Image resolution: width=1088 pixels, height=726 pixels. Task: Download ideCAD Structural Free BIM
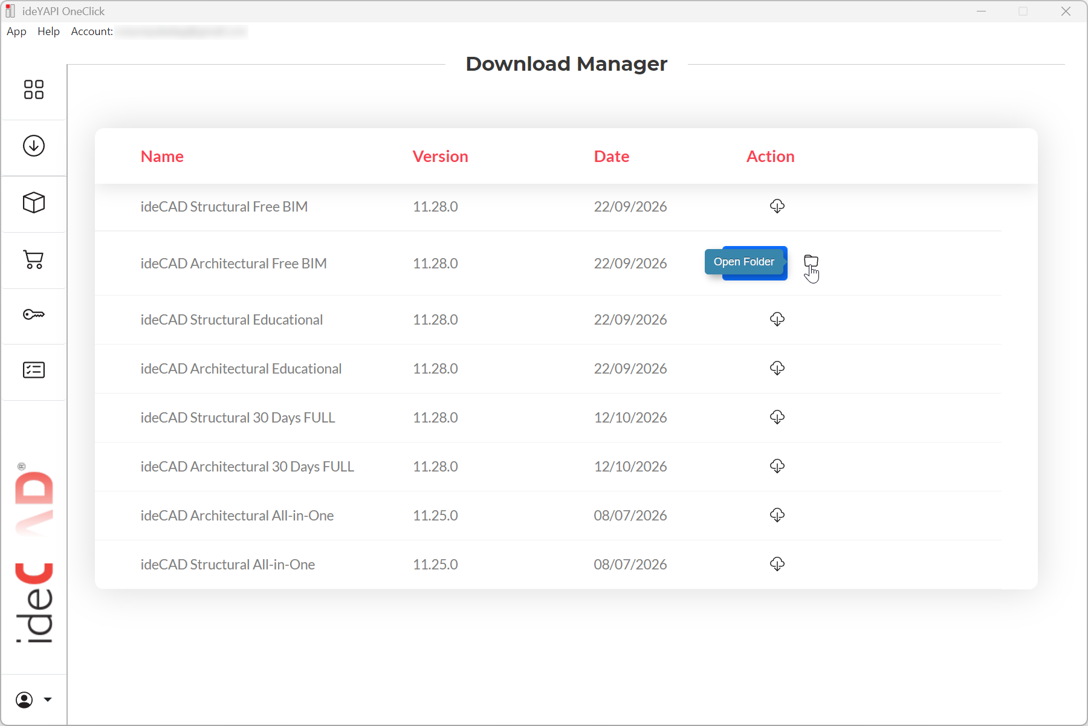pyautogui.click(x=777, y=206)
